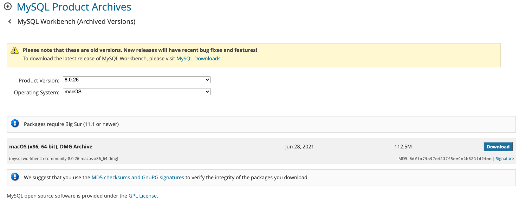Open the Product Version 8.0.26 dropdown
The width and height of the screenshot is (520, 200).
136,80
